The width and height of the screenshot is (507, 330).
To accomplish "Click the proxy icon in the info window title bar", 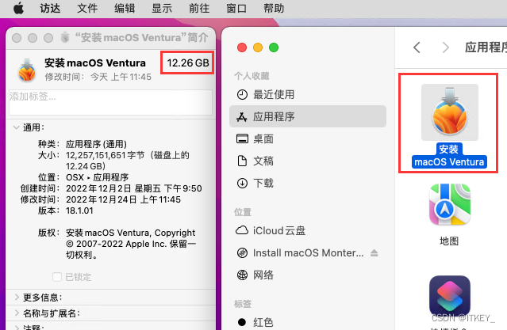I will 65,37.
